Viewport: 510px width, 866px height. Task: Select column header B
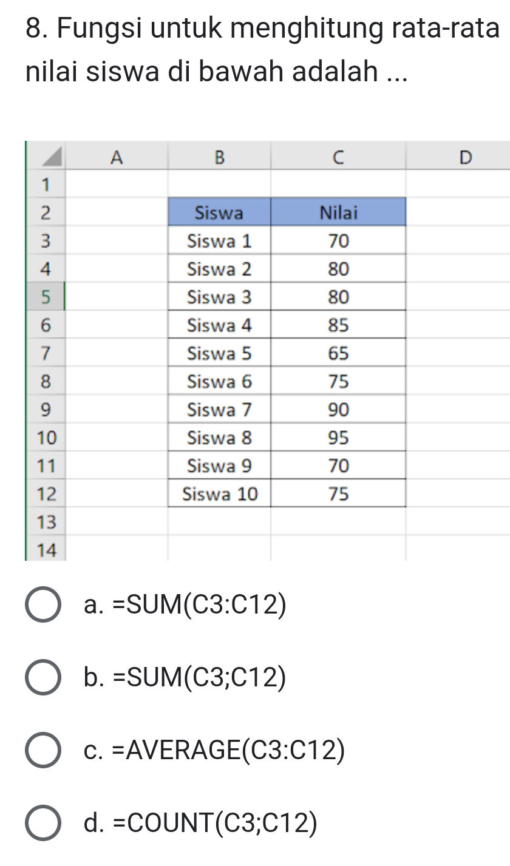pyautogui.click(x=219, y=157)
